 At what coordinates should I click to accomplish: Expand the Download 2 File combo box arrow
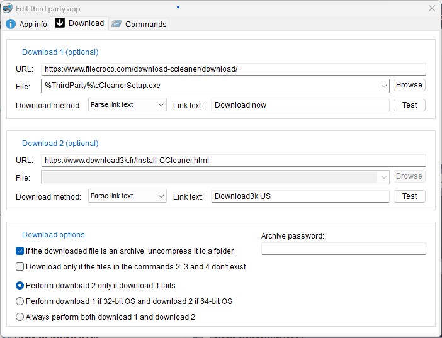click(383, 177)
